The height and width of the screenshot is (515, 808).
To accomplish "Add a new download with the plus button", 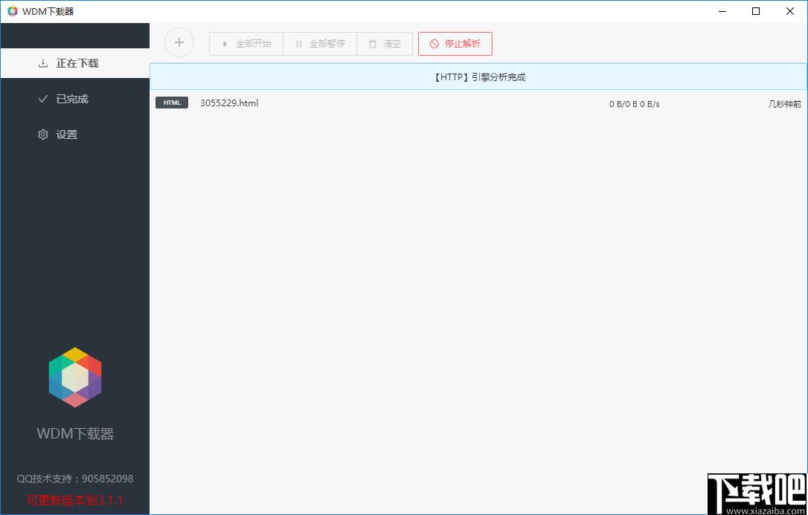I will click(x=179, y=42).
